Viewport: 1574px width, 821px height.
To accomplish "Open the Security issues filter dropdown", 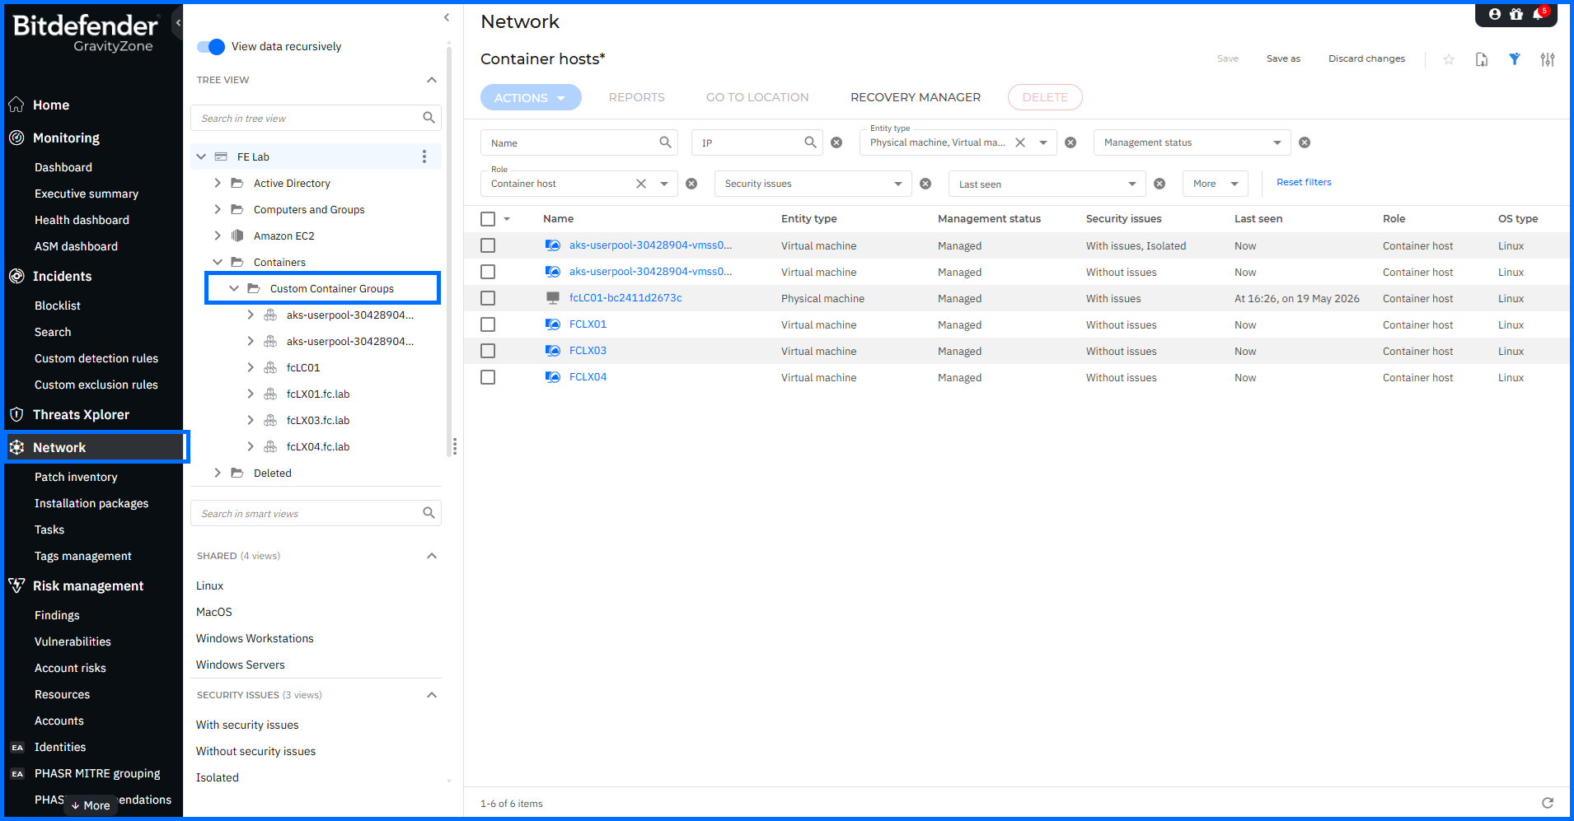I will click(813, 184).
